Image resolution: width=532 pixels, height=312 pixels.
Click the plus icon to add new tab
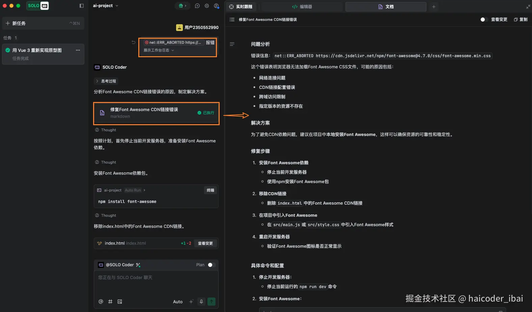click(x=434, y=7)
